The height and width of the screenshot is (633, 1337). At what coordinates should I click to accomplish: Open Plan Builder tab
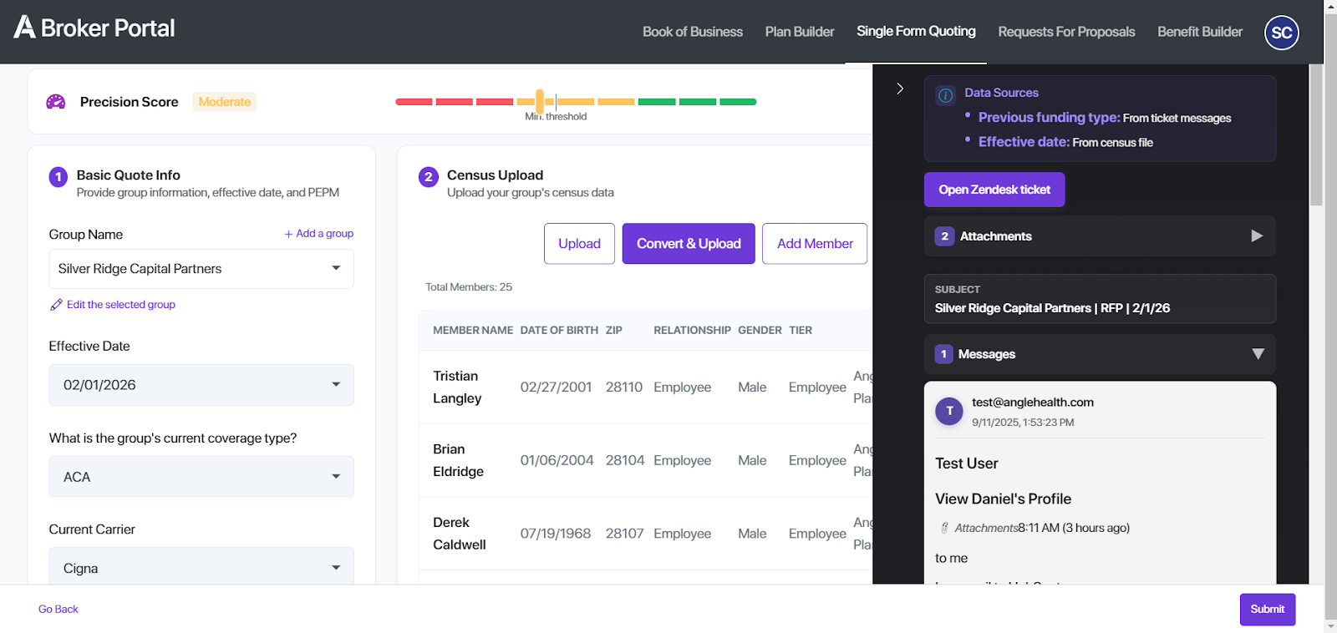[x=800, y=32]
